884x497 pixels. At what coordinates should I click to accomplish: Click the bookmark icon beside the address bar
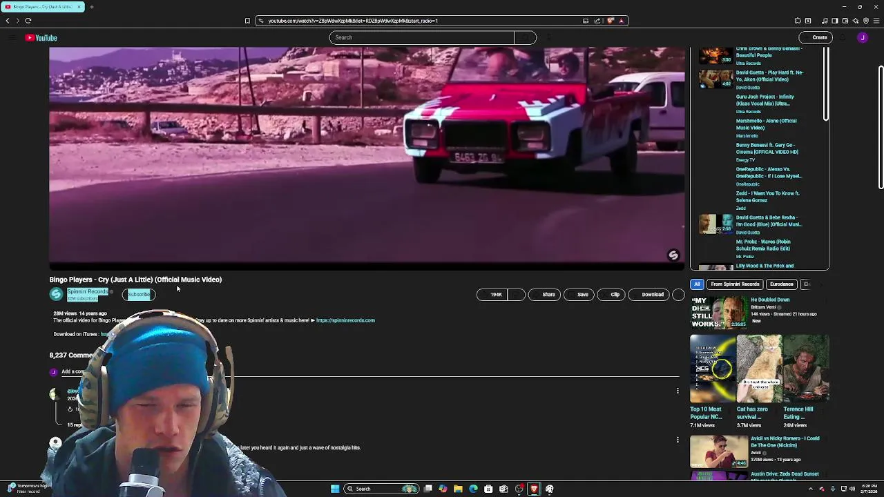click(x=247, y=21)
